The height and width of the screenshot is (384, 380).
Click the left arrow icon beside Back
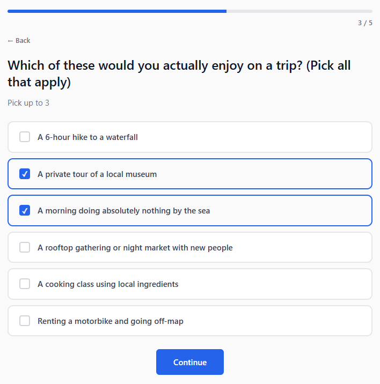coord(10,41)
